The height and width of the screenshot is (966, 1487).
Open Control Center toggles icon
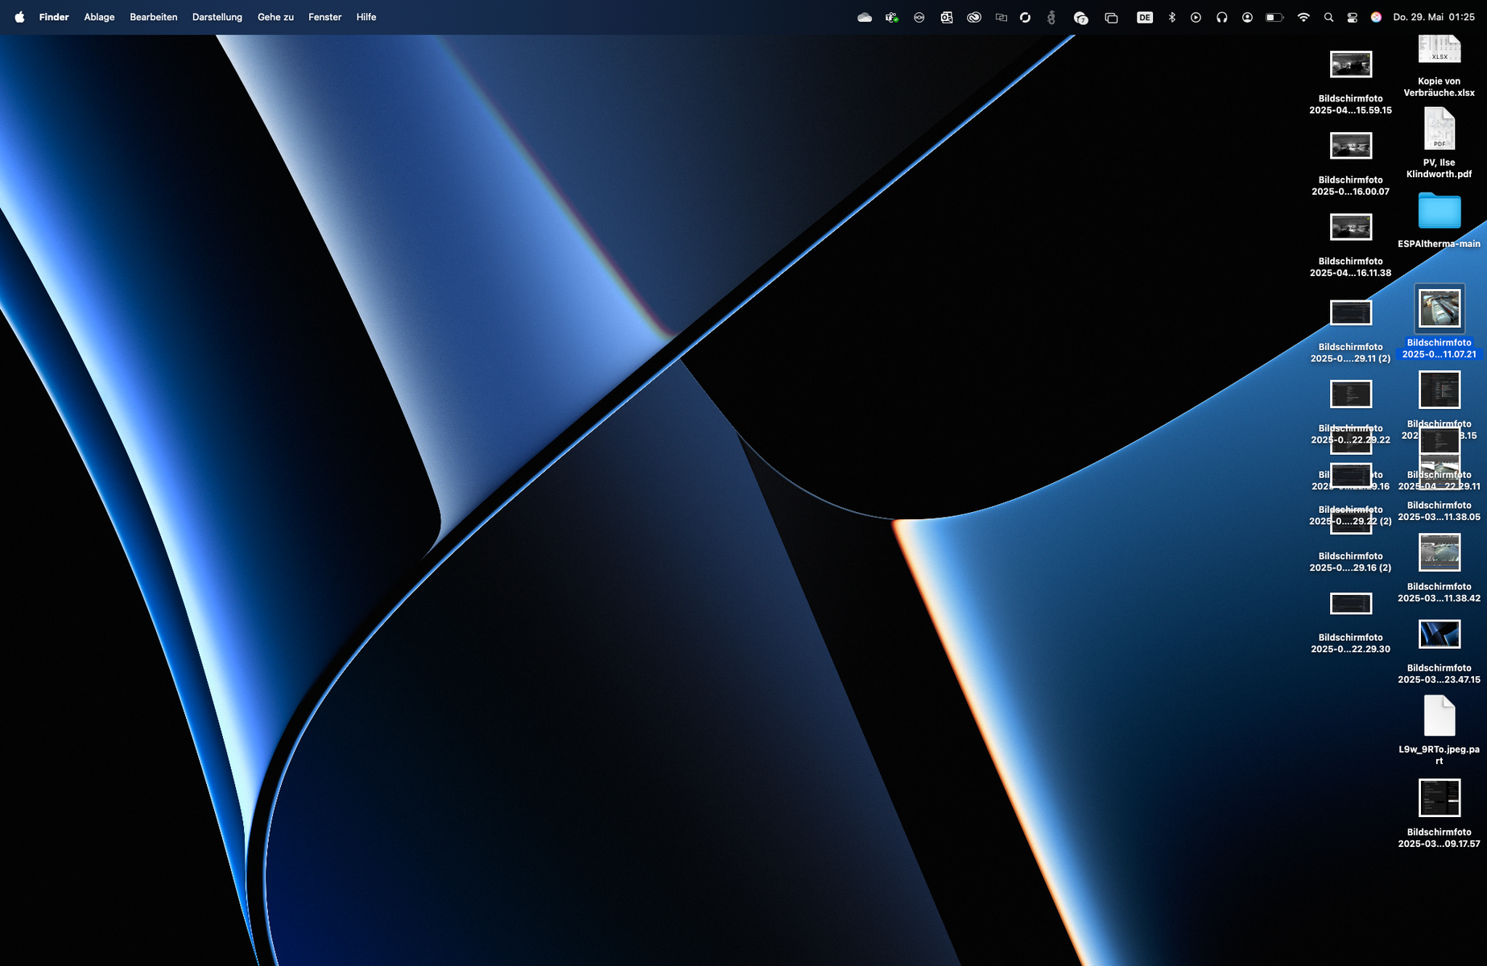click(1353, 17)
